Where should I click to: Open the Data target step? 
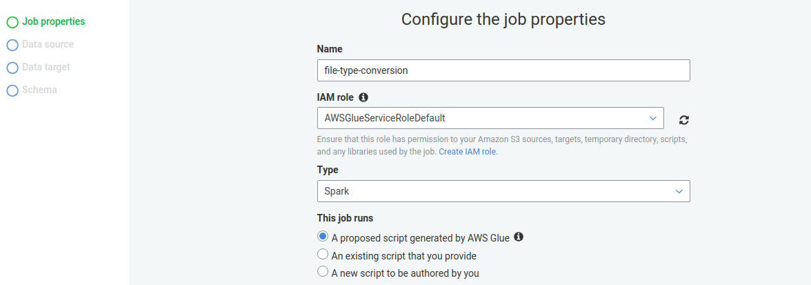click(46, 67)
